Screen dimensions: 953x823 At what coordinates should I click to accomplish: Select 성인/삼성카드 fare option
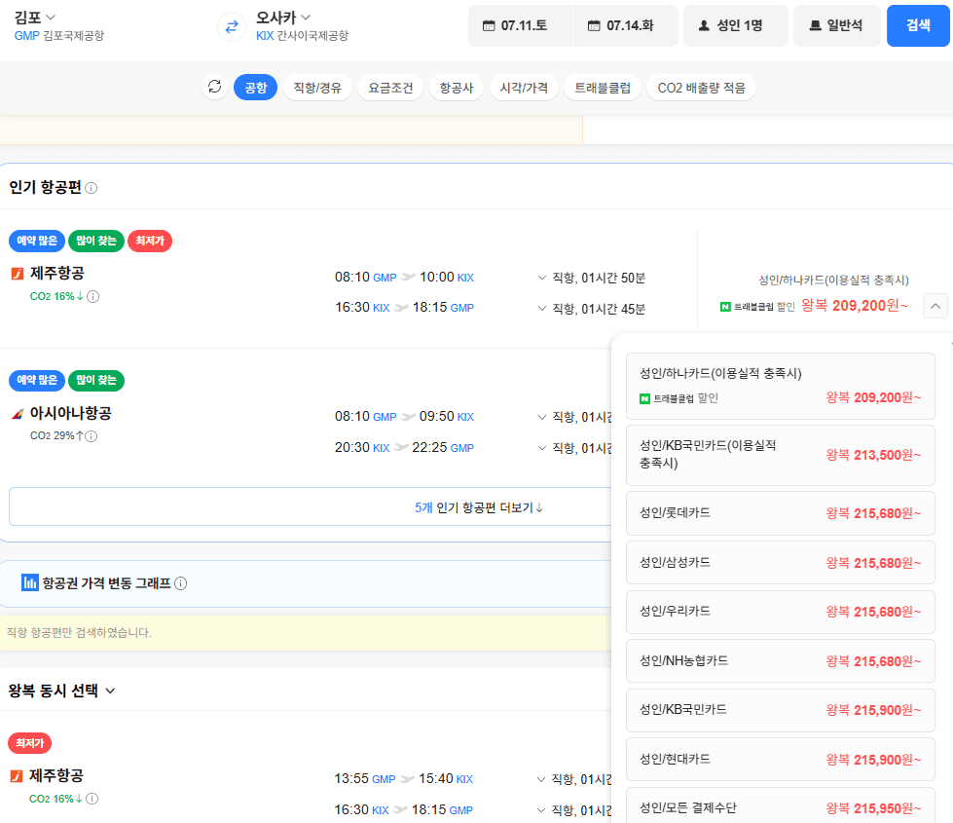781,563
